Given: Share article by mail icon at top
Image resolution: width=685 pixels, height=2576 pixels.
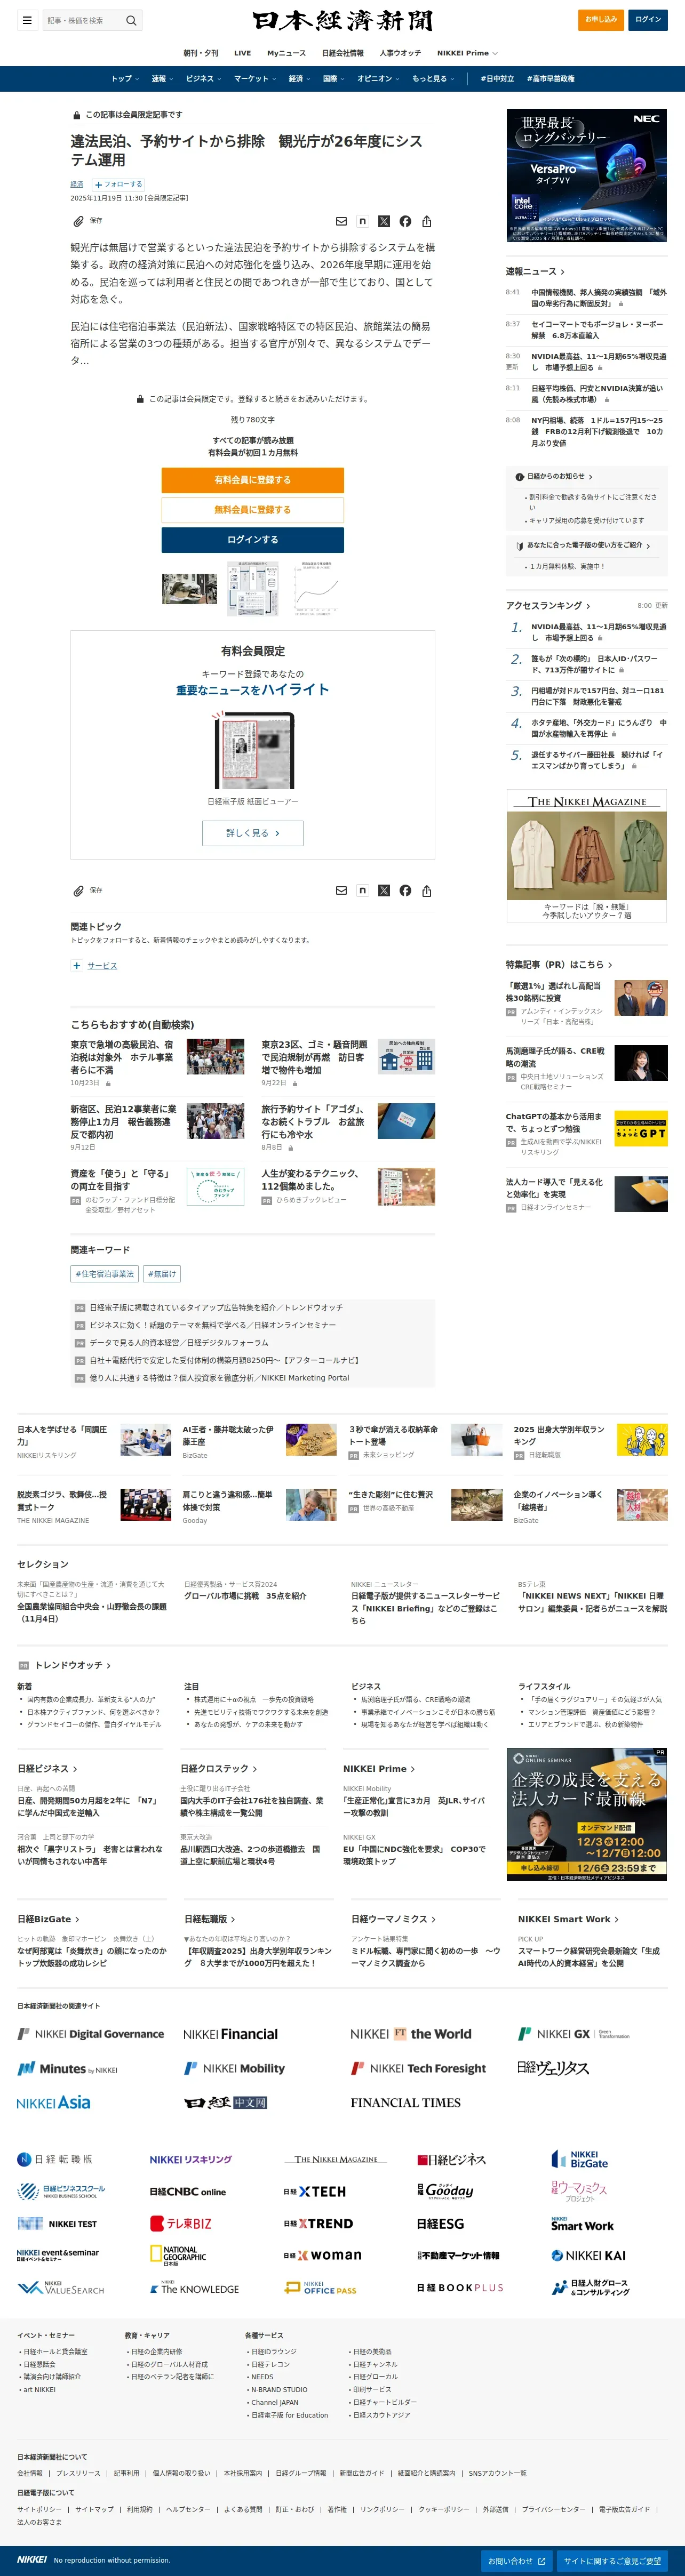Looking at the screenshot, I should click(x=341, y=221).
